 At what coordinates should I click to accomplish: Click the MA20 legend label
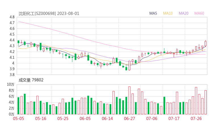(184, 13)
